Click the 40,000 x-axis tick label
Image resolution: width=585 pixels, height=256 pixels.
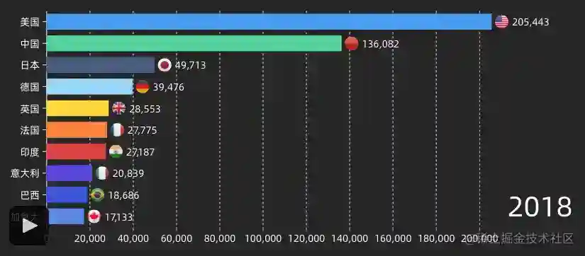click(x=133, y=238)
